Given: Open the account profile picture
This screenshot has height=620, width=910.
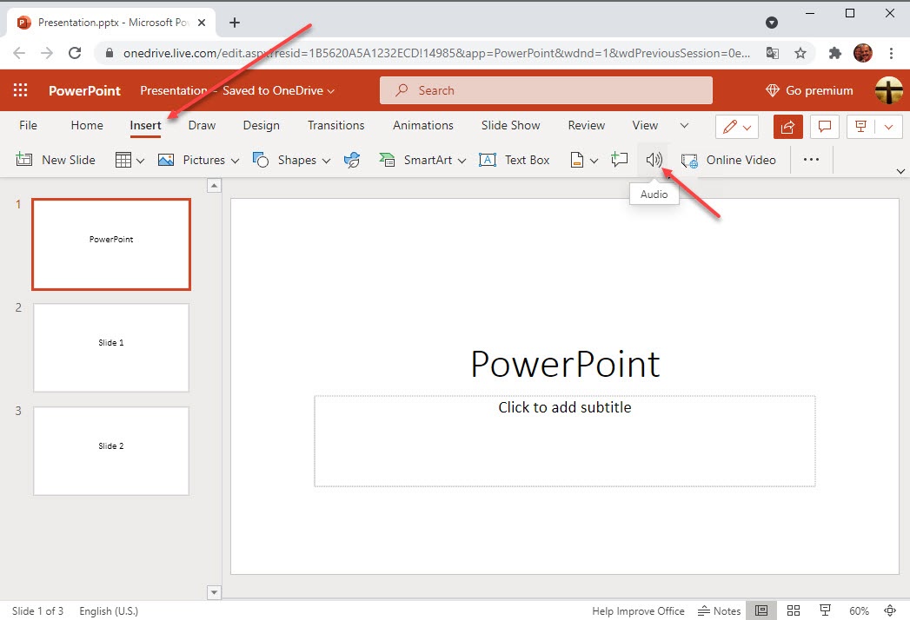Looking at the screenshot, I should pos(889,90).
